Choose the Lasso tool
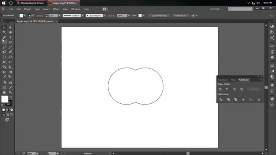This screenshot has height=155, width=276. coord(10,32)
